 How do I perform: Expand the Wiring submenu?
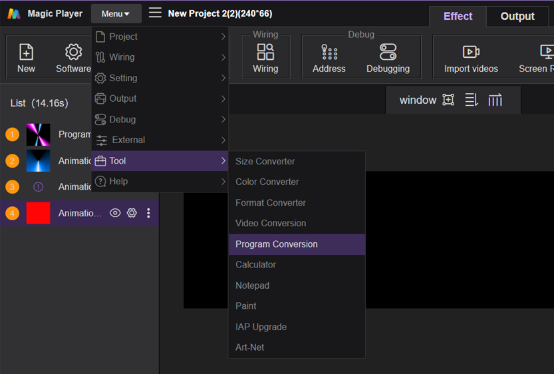click(x=160, y=57)
